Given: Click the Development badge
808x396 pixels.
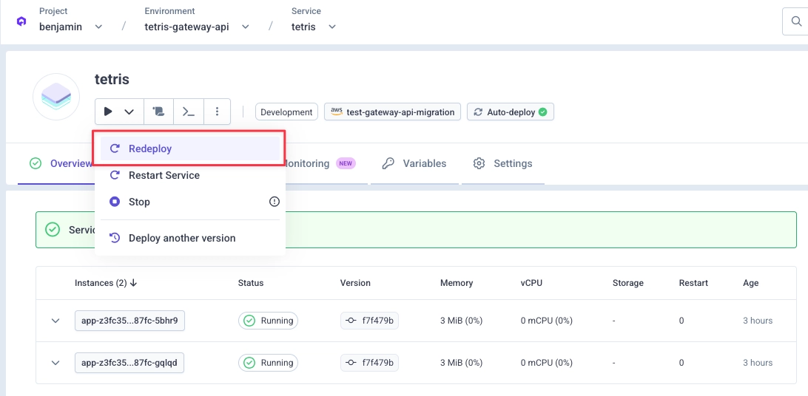Looking at the screenshot, I should (x=286, y=112).
